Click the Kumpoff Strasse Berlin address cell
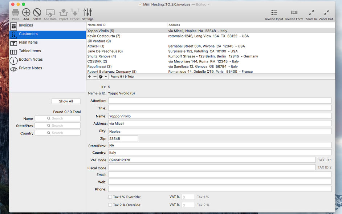342x214 pixels. [x=213, y=56]
